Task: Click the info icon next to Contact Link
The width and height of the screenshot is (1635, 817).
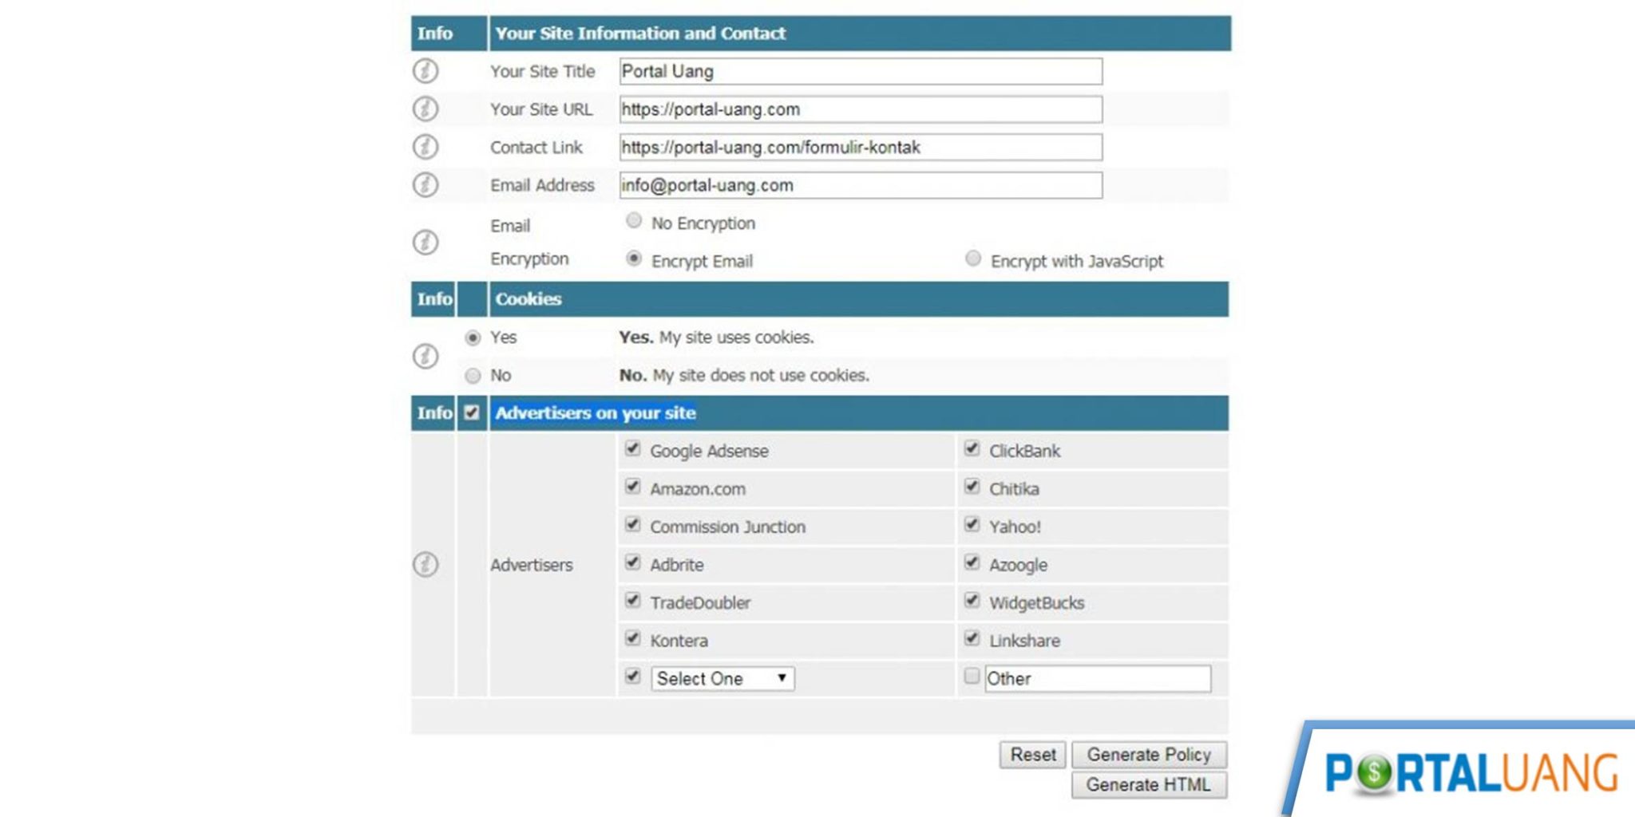Action: tap(424, 147)
